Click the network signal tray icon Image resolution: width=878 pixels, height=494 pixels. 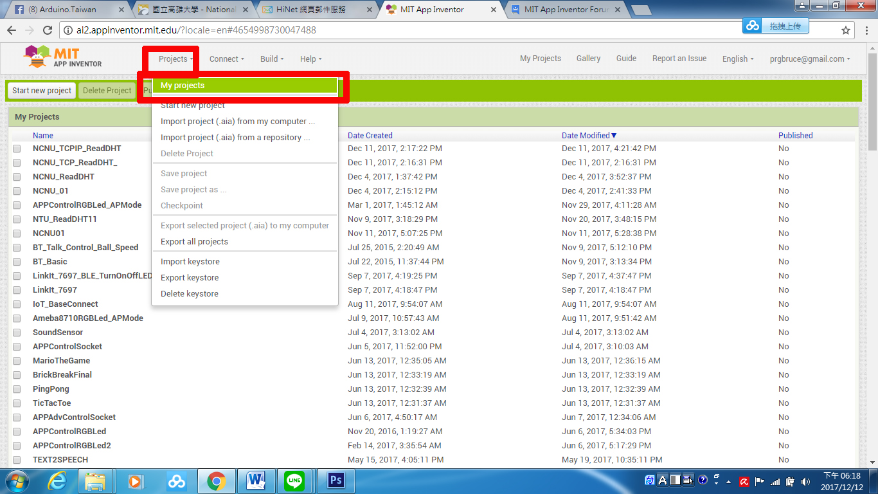775,481
